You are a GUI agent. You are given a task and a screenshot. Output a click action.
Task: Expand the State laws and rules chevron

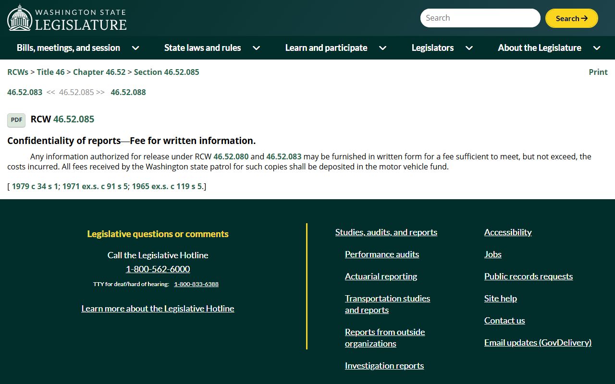(257, 48)
